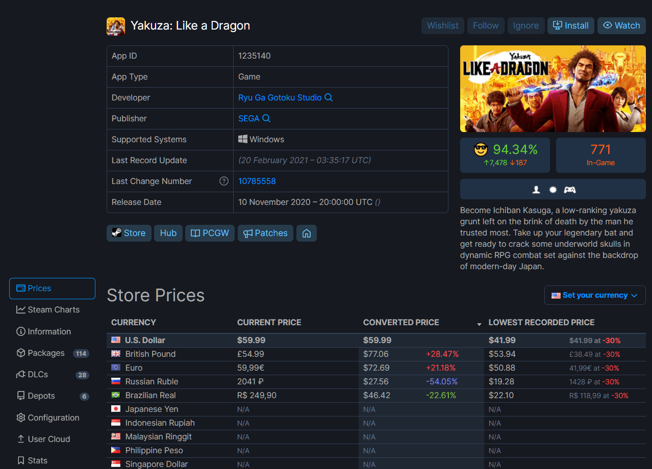Open the Steam Charts sidebar tab
Viewport: 652px width, 469px height.
[x=52, y=309]
